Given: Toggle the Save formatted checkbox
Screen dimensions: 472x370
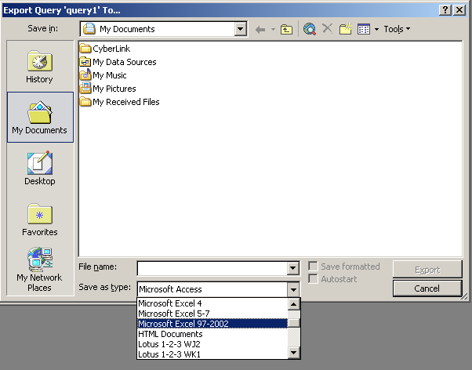Looking at the screenshot, I should click(314, 267).
